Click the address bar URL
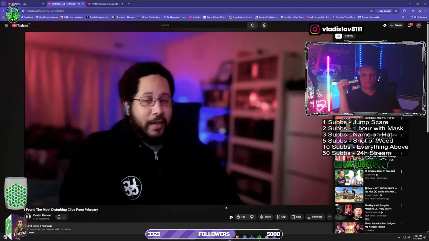The image size is (429, 241). 45,11
